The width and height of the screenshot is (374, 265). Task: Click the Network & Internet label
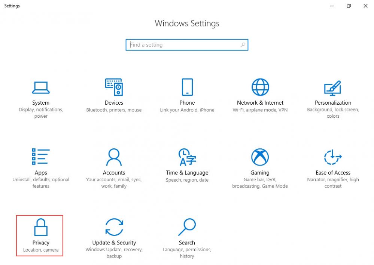click(260, 103)
